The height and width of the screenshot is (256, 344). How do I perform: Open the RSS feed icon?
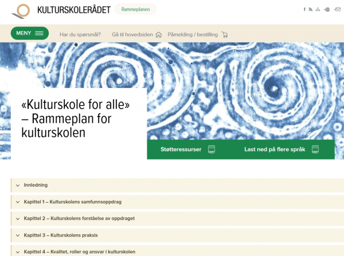310,9
